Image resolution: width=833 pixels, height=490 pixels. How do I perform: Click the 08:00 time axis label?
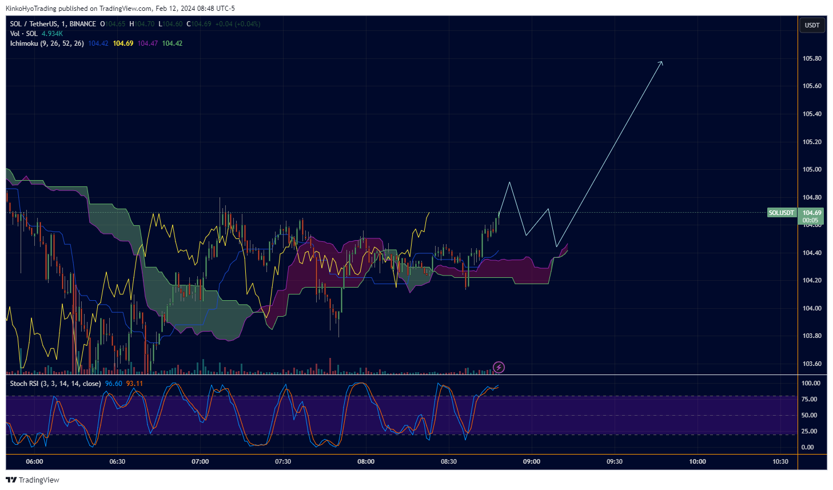366,461
